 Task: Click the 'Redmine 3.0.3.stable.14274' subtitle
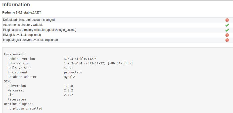pos(22,13)
